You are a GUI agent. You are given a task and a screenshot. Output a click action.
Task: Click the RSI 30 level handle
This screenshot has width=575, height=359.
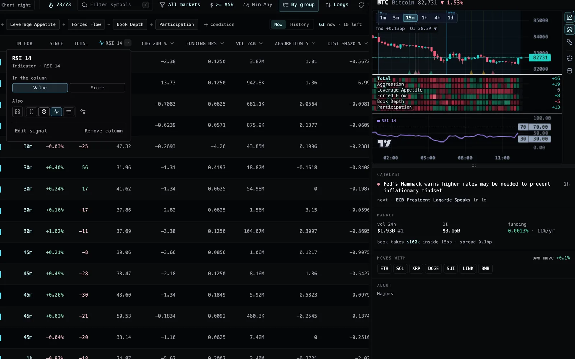coord(523,139)
